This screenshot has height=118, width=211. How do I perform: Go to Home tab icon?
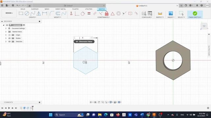point(30,6)
